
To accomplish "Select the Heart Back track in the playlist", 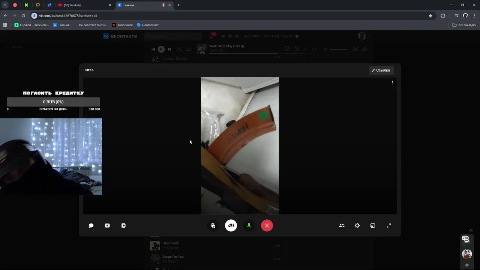I will [x=216, y=245].
